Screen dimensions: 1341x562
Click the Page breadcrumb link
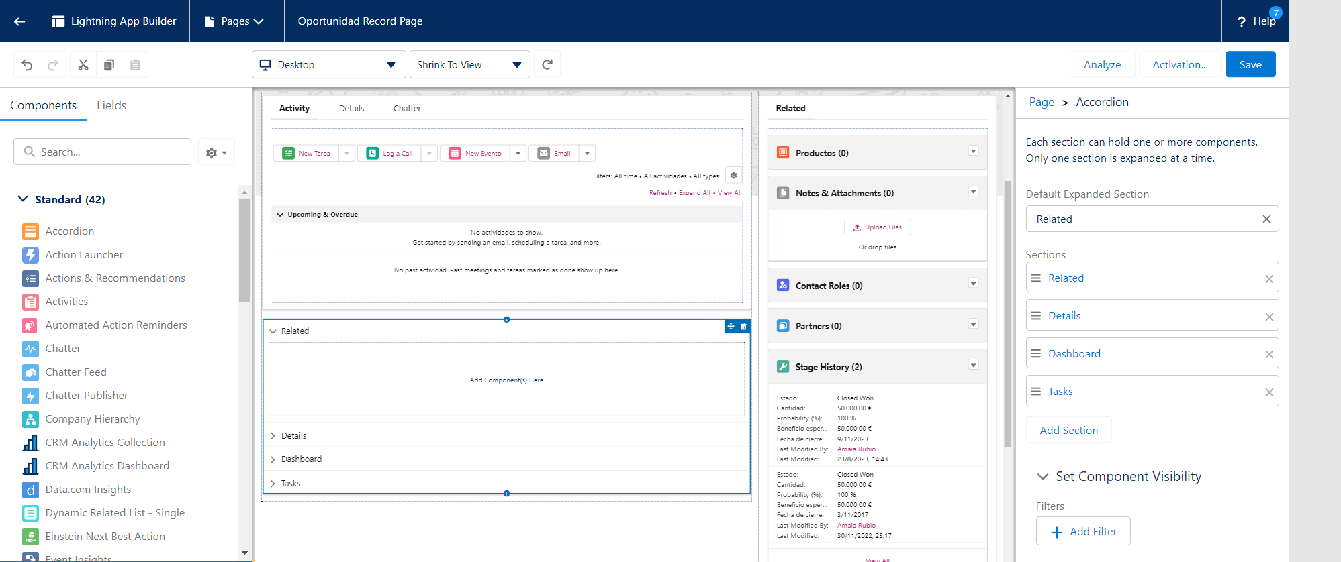point(1042,102)
